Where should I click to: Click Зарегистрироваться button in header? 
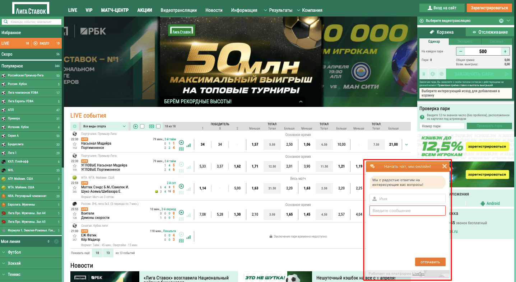point(489,8)
